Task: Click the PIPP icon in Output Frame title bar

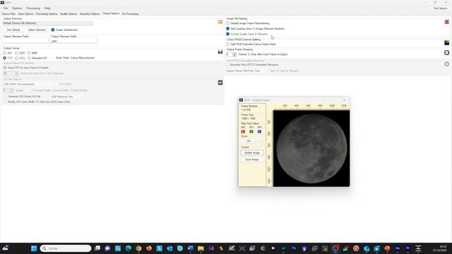Action: tap(241, 100)
